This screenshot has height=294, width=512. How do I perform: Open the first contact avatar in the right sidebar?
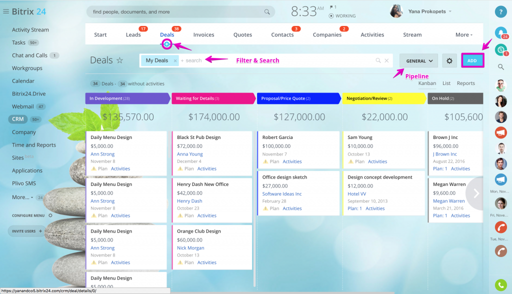click(500, 85)
